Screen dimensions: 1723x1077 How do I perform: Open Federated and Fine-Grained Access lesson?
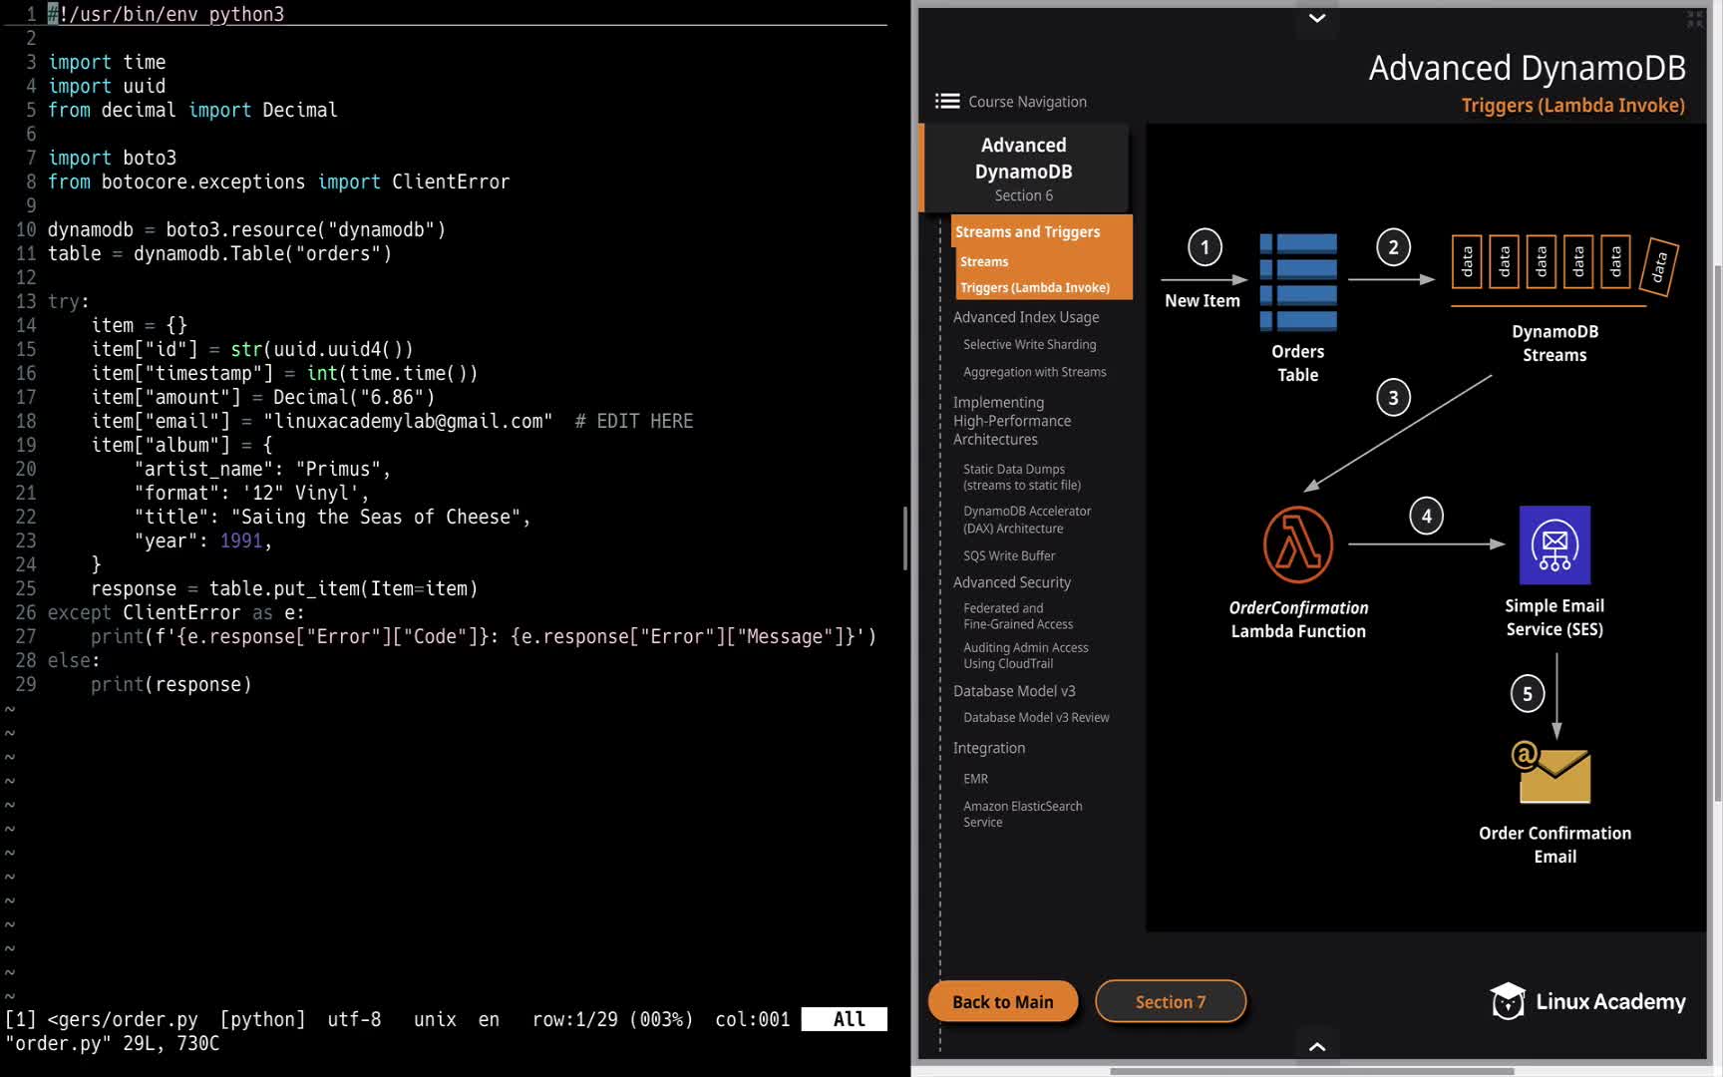tap(1018, 616)
